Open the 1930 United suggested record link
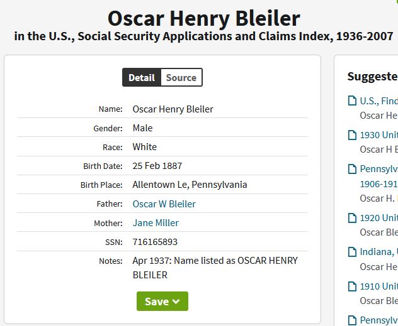This screenshot has width=398, height=326. [x=378, y=134]
